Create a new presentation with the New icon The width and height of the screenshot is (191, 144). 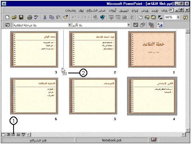pos(8,17)
